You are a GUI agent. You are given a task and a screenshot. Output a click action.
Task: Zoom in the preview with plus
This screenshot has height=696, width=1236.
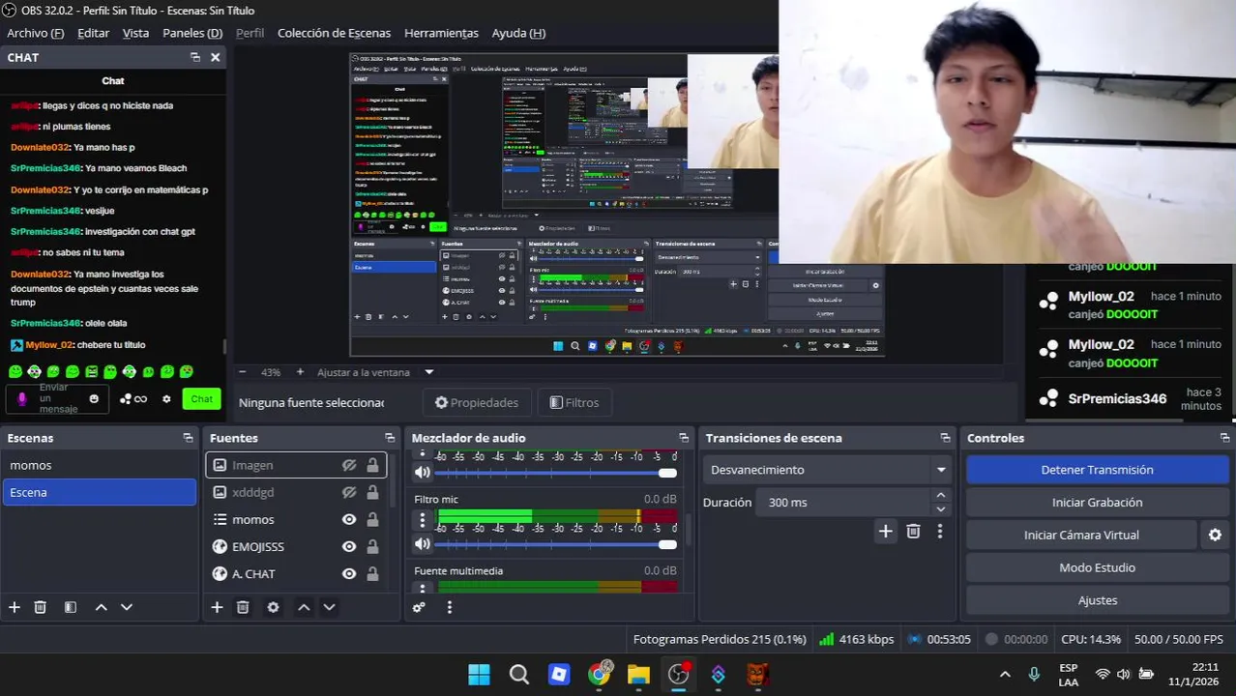[300, 372]
